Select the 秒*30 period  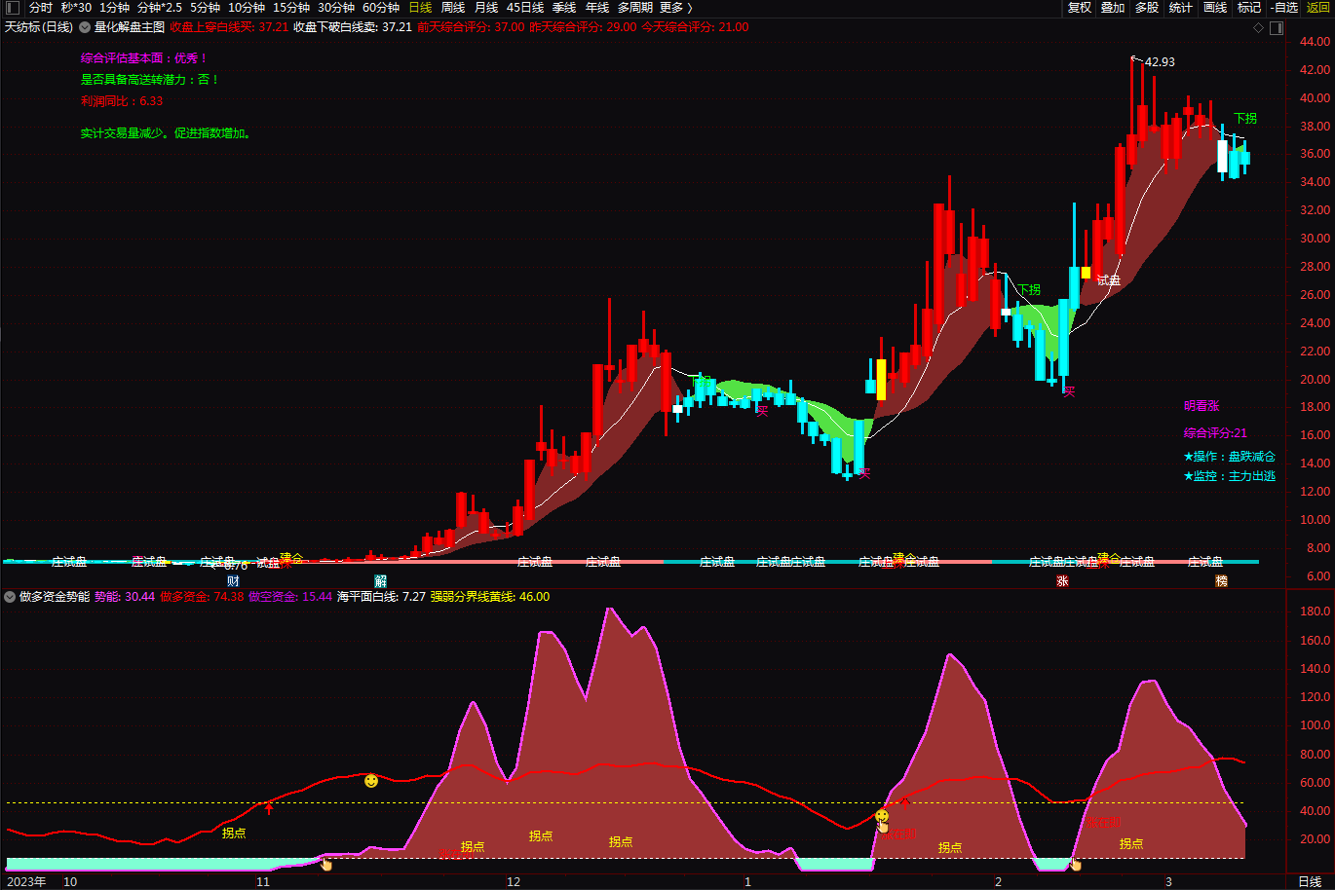76,8
